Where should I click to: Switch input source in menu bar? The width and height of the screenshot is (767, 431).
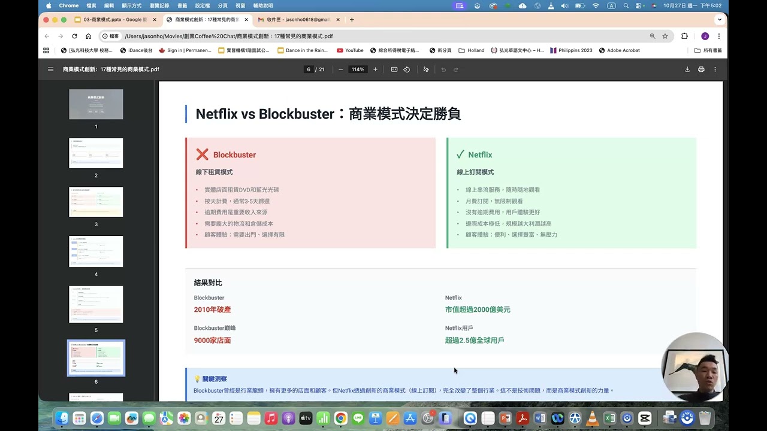(611, 5)
